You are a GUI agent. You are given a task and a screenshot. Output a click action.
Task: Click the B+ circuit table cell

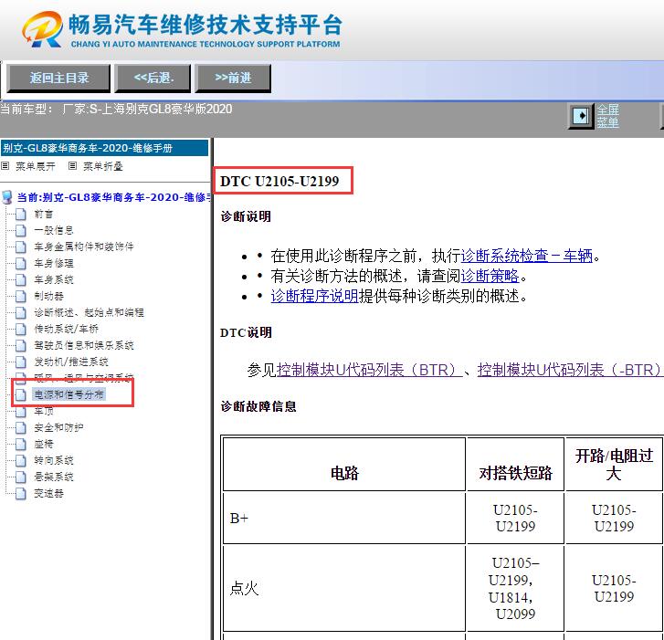344,518
